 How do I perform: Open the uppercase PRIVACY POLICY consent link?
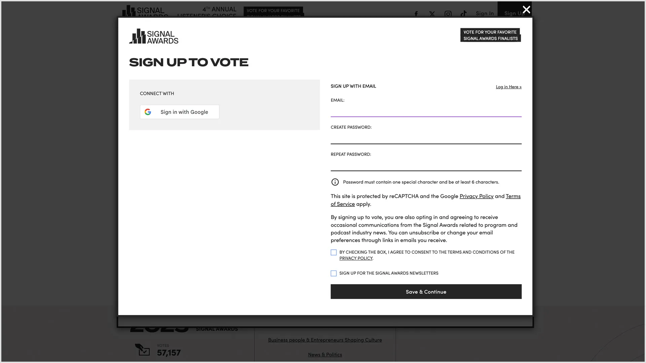[356, 258]
